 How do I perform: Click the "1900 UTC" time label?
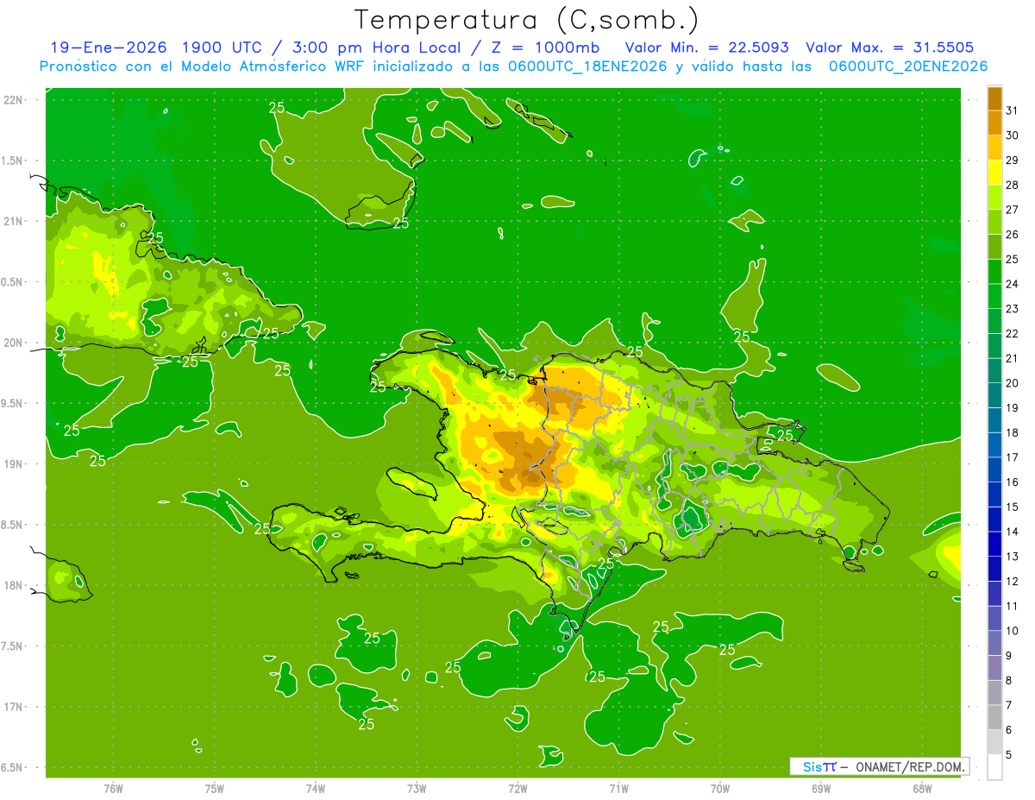(x=222, y=47)
